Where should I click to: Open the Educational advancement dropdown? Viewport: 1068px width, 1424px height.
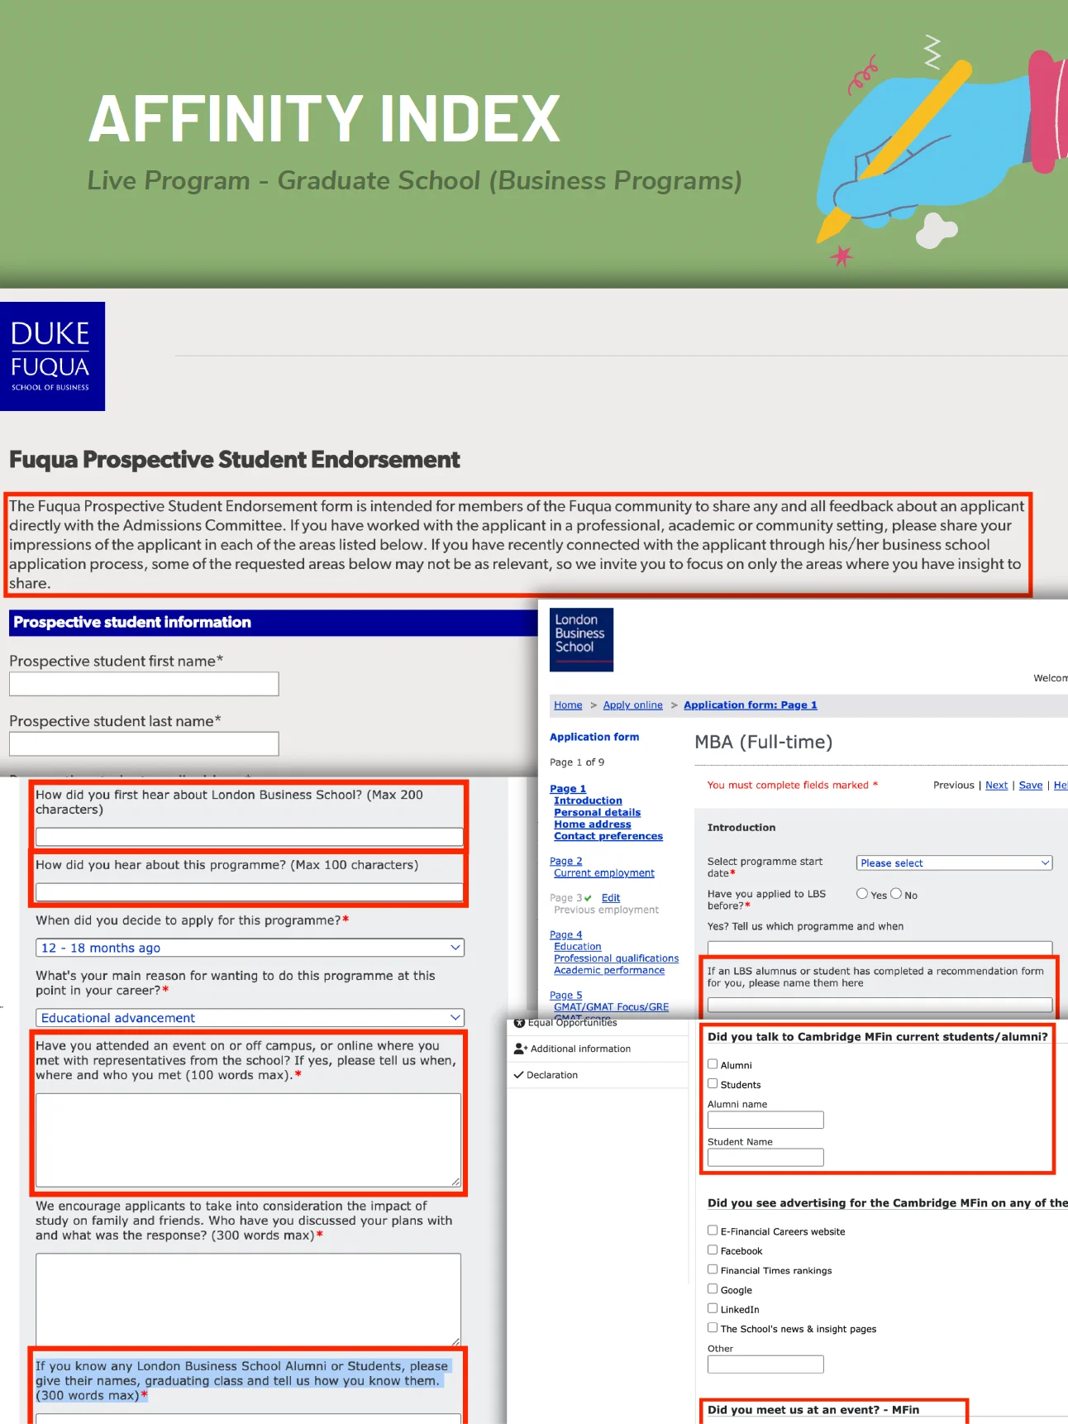click(250, 1018)
